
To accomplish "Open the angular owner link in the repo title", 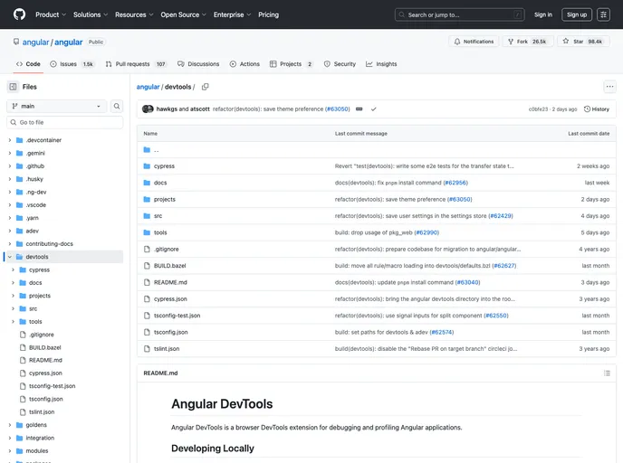I will (35, 43).
